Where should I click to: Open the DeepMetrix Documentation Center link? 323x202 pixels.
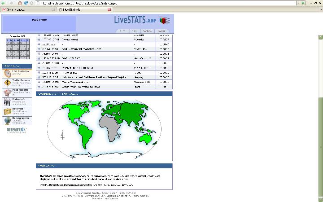coord(70,185)
